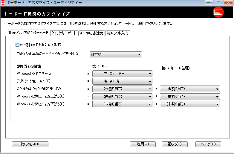Viewport: 234px width, 154px height.
Task: Click the Windows(R) ロゴキー(W) label
Action: pos(35,74)
